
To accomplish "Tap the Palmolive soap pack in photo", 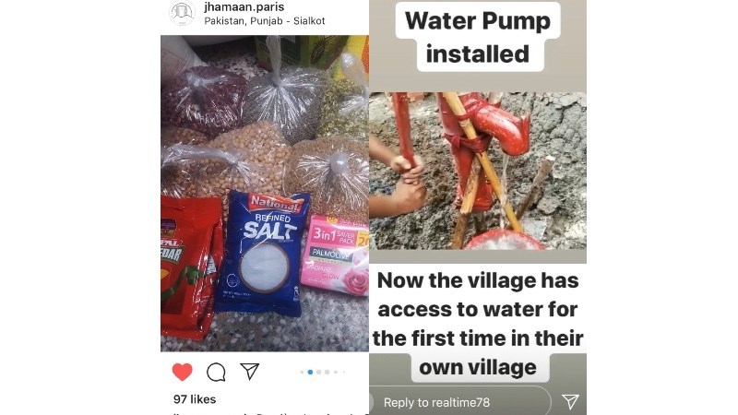I will [335, 255].
